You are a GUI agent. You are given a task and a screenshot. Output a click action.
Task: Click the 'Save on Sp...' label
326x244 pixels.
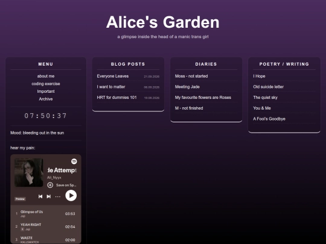66,185
